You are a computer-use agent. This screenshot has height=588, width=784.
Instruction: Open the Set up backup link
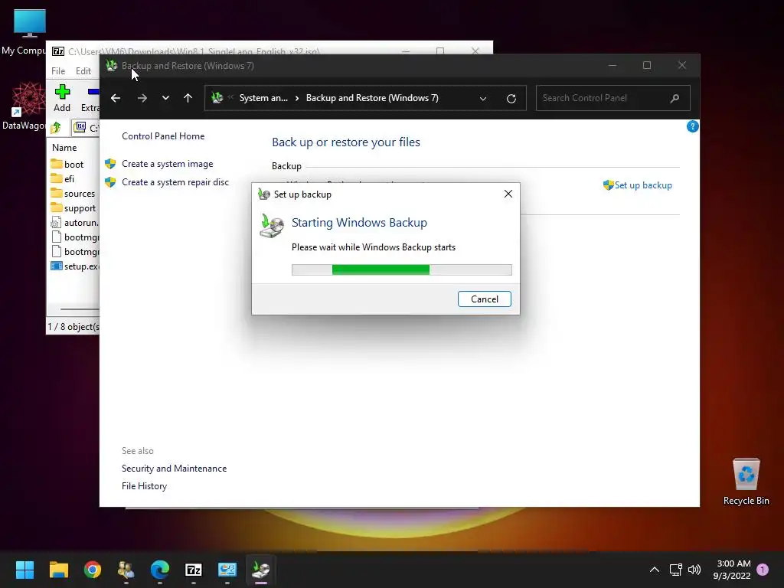[x=643, y=185]
